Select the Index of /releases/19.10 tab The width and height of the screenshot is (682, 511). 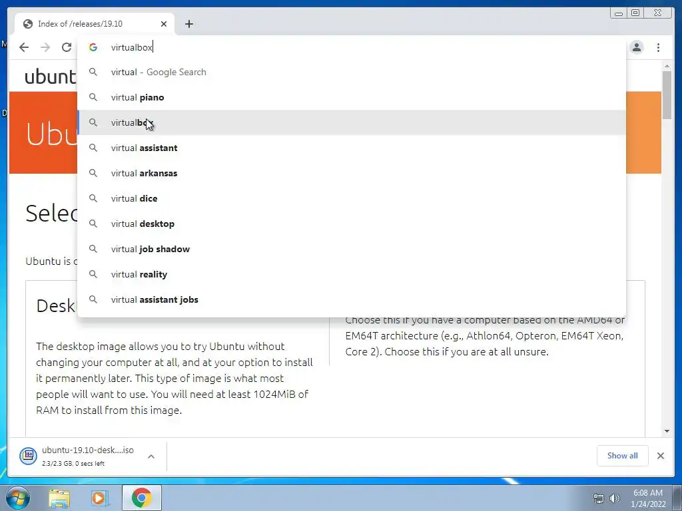coord(95,24)
